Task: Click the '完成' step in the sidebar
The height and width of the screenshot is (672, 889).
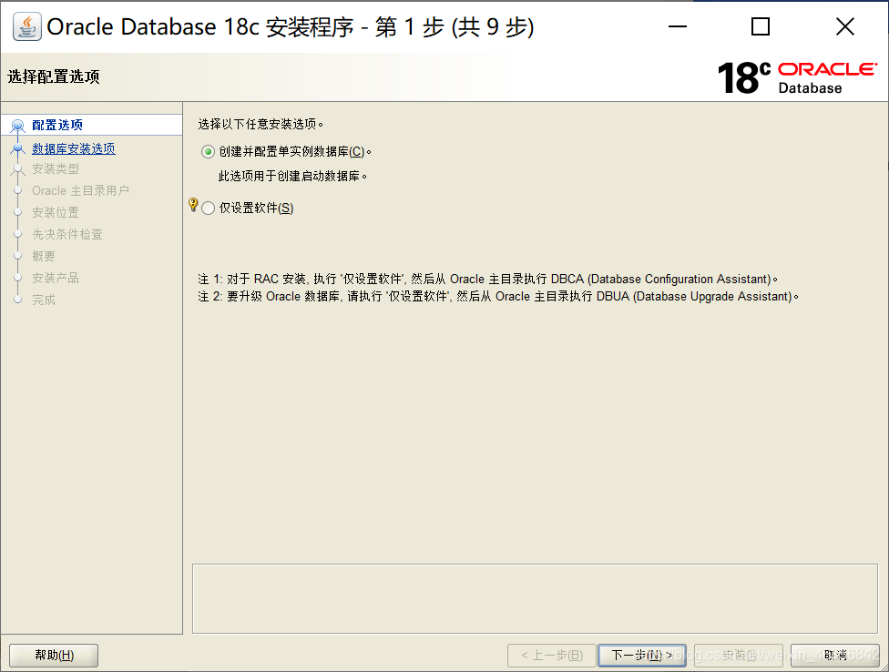Action: pos(44,300)
